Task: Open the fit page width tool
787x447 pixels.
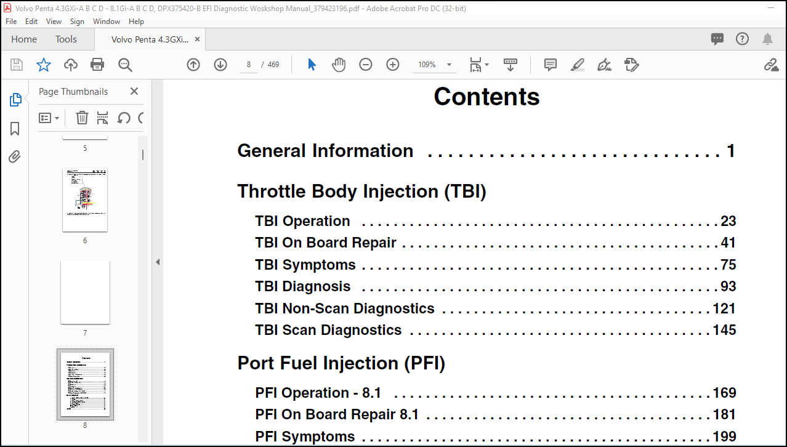Action: tap(475, 65)
